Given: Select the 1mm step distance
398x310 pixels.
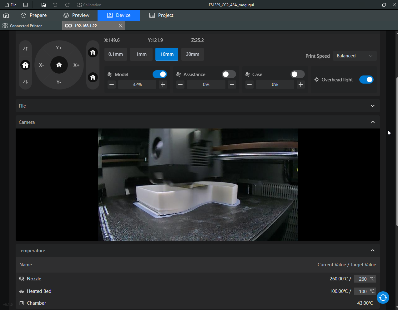Looking at the screenshot, I should 141,54.
